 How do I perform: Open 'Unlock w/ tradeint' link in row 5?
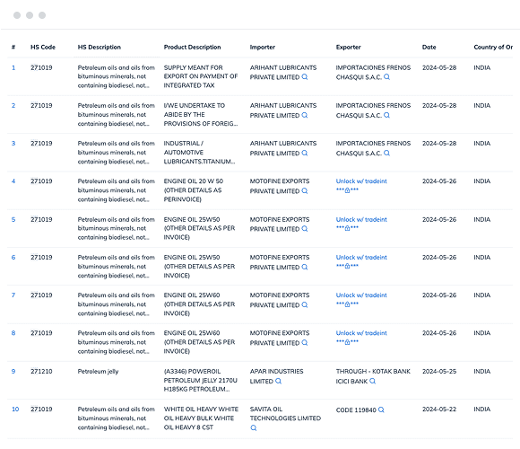pyautogui.click(x=361, y=219)
